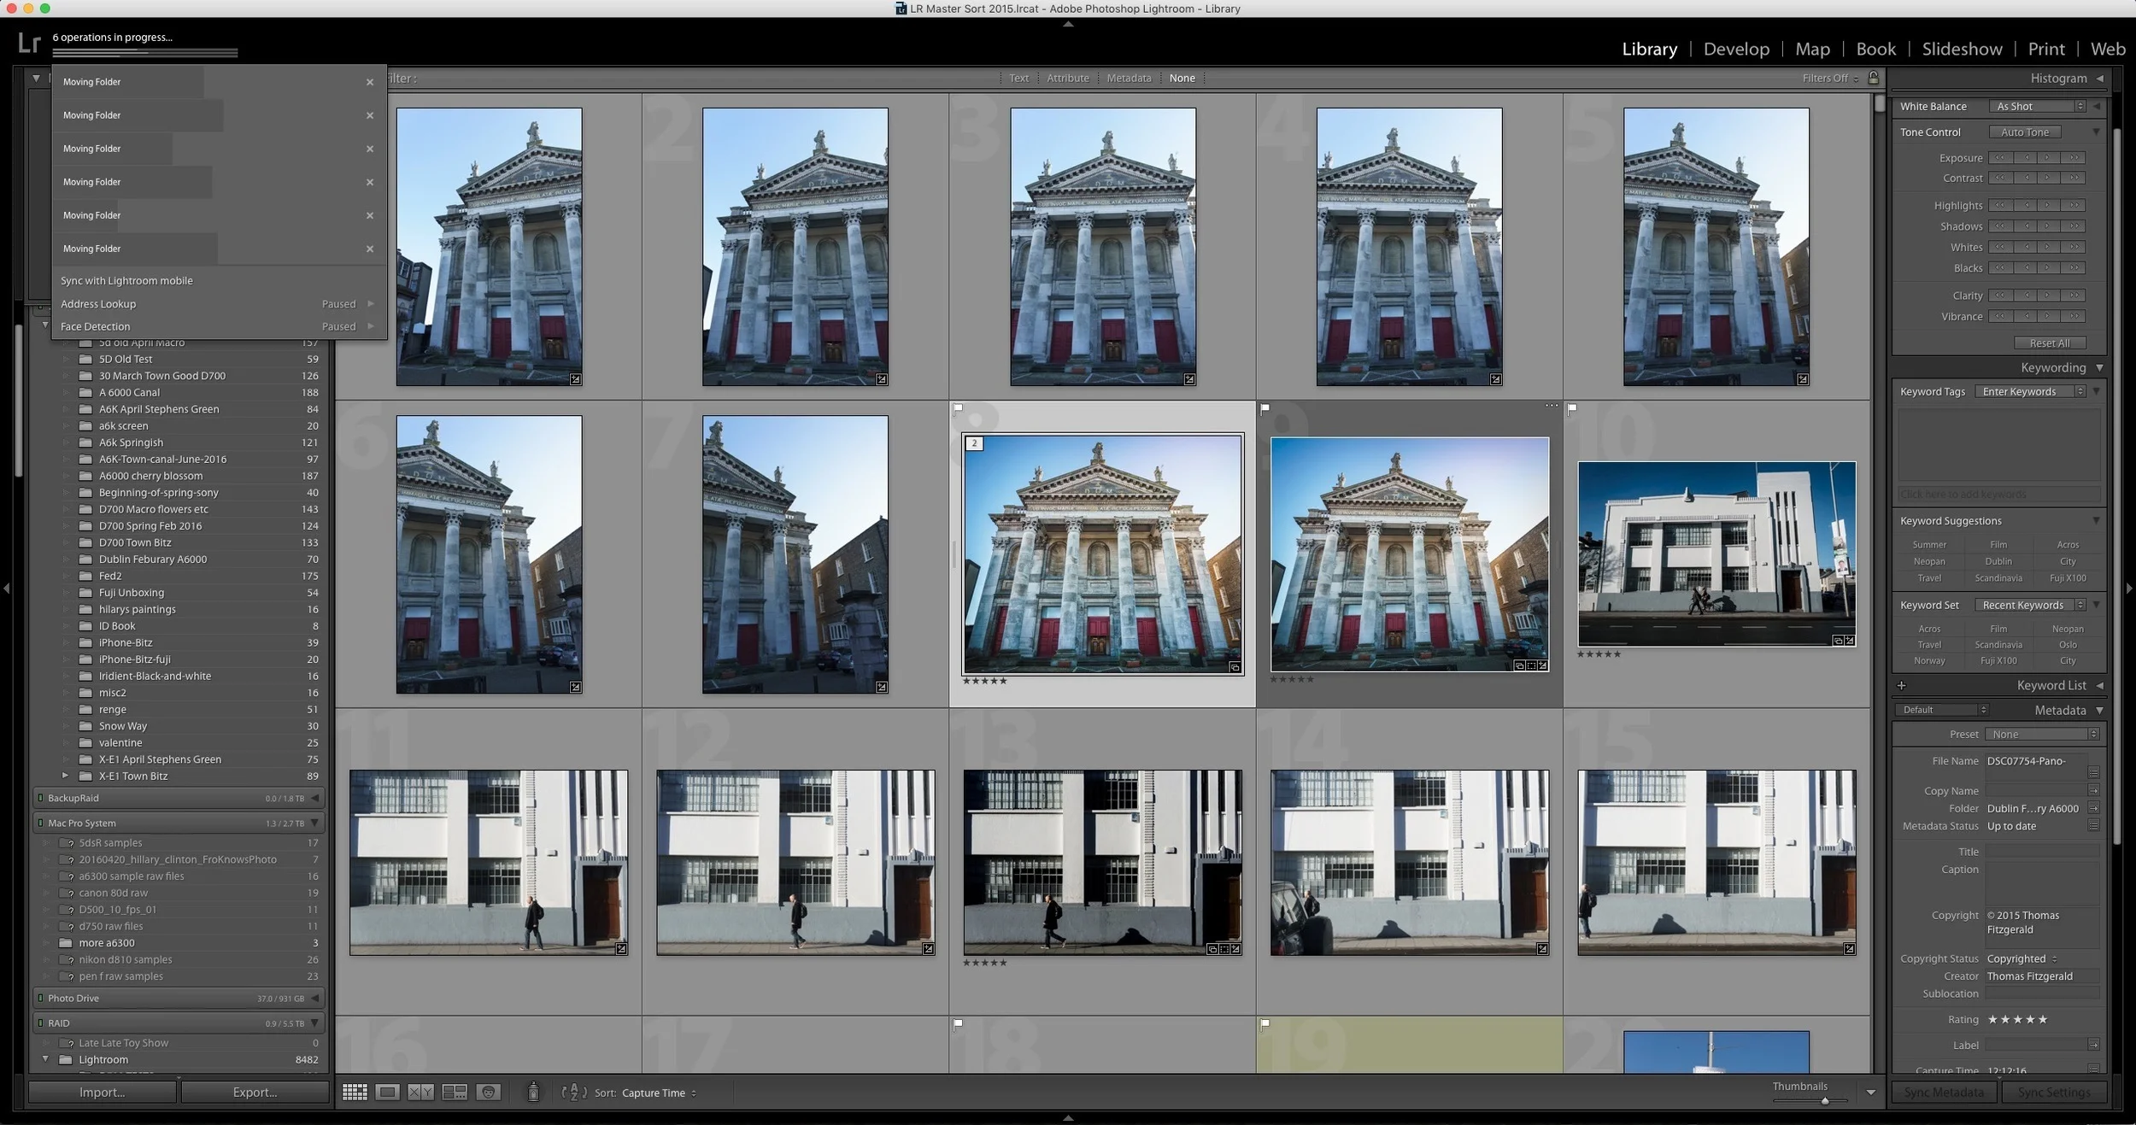Screen dimensions: 2136x1125
Task: Switch to Grid view icon
Action: (x=355, y=1093)
